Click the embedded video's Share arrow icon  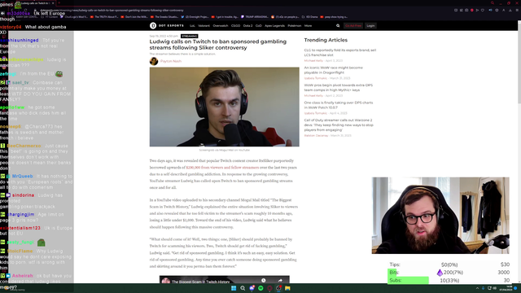point(280,280)
